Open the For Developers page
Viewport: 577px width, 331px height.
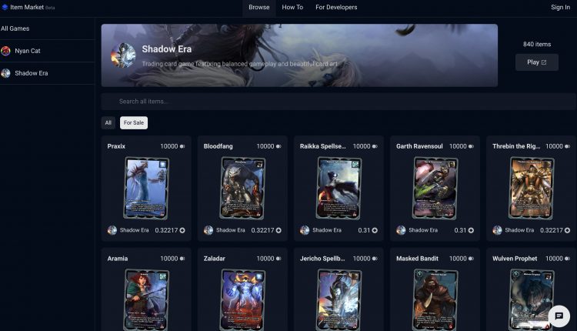click(x=336, y=8)
